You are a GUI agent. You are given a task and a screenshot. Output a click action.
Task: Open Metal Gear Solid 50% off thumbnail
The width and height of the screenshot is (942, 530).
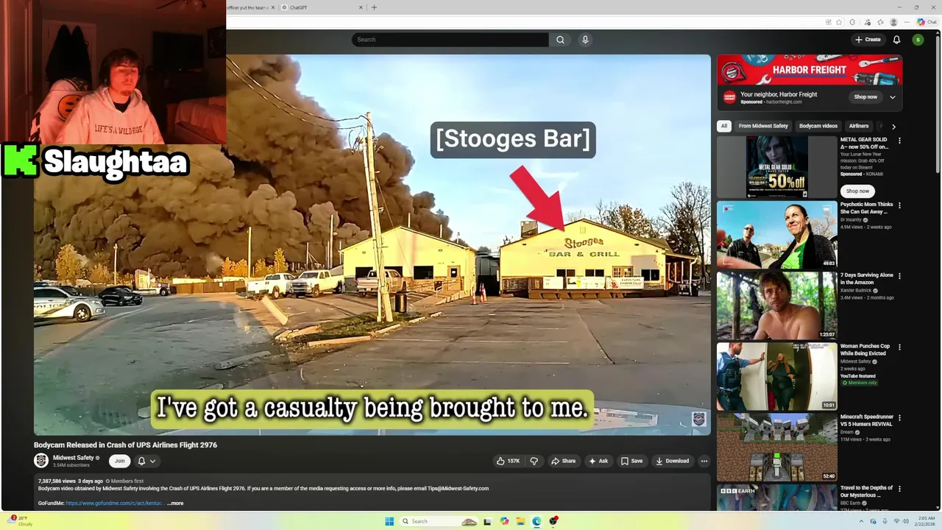tap(777, 167)
